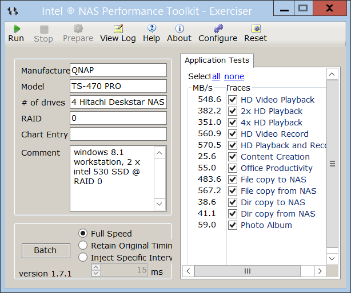This screenshot has height=293, width=351.
Task: Click the interval ms value field
Action: pyautogui.click(x=124, y=270)
